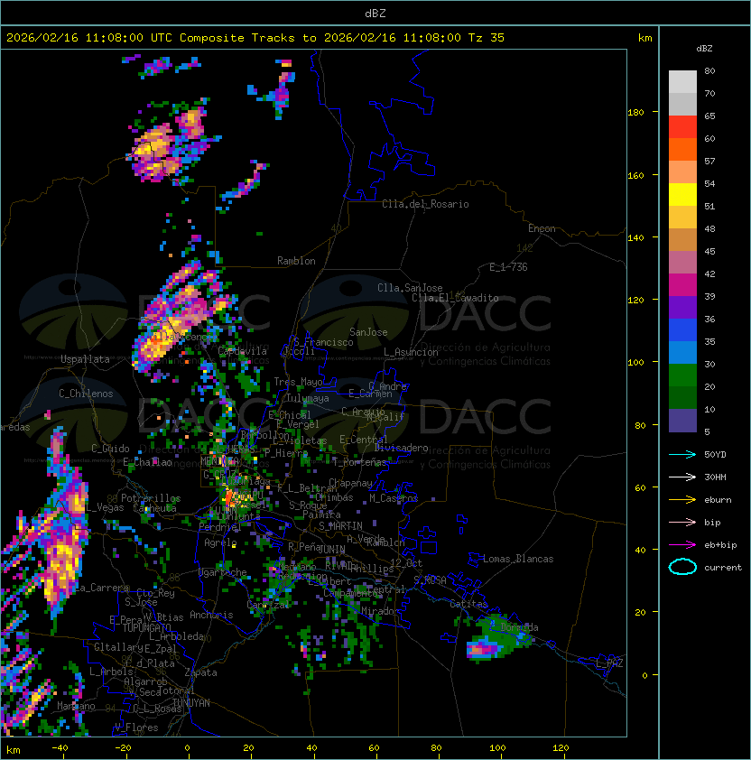Click the TUNUYAN map label
This screenshot has width=751, height=760.
coord(191,703)
